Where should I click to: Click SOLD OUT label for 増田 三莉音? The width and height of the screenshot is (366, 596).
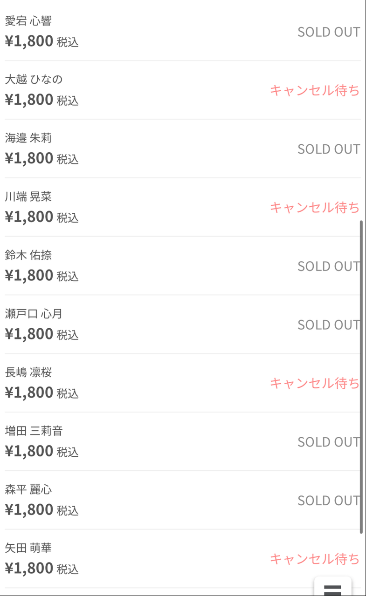coord(329,442)
